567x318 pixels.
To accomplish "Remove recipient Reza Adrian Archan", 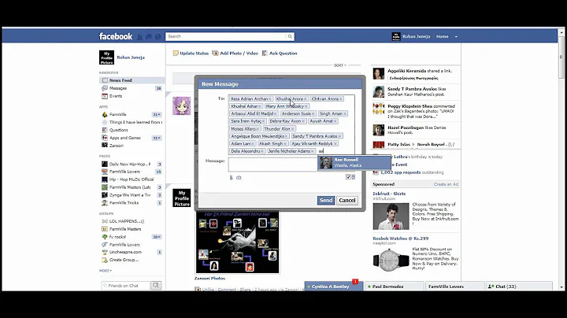I will coord(270,99).
